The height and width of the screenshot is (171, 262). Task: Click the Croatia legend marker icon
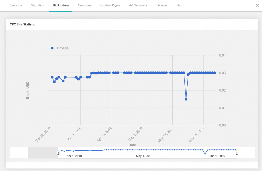click(x=52, y=48)
